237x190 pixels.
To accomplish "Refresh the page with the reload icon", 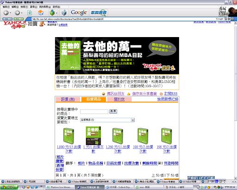I will [x=30, y=13].
